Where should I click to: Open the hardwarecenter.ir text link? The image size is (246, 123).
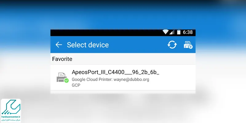coord(11,117)
